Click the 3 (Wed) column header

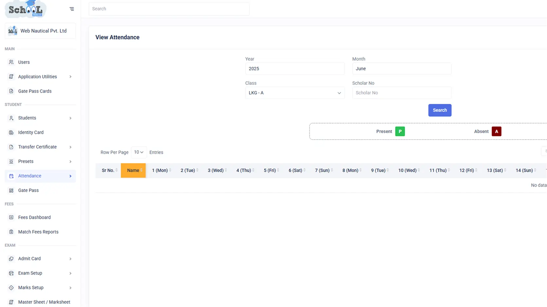point(217,170)
